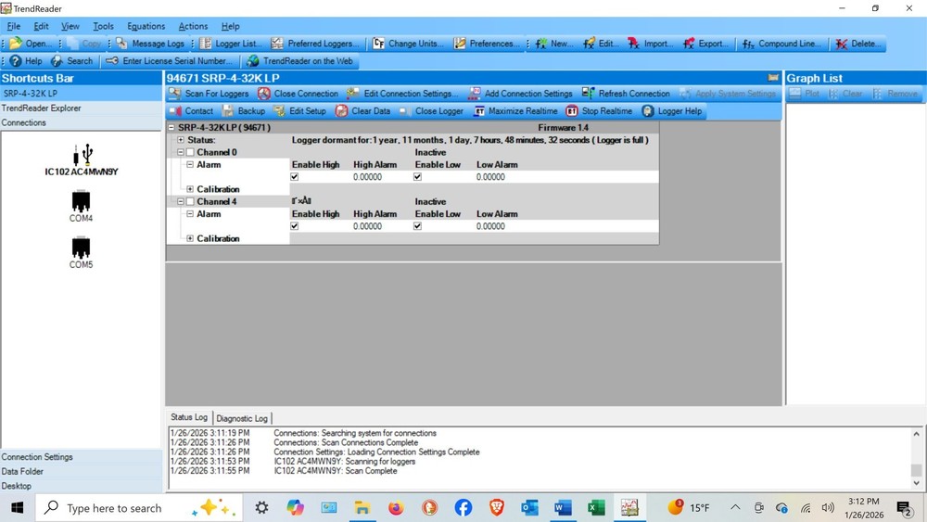Open the Actions menu
The height and width of the screenshot is (522, 927).
coord(193,26)
